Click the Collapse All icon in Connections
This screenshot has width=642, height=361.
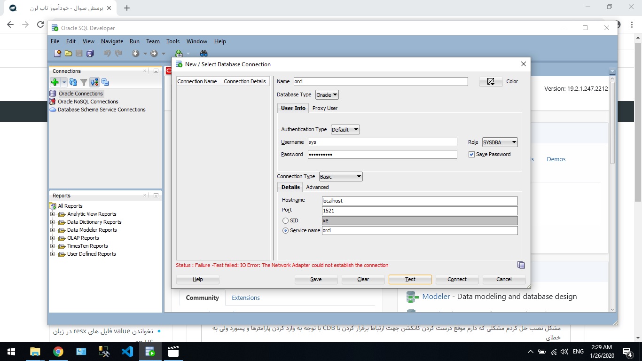[105, 82]
